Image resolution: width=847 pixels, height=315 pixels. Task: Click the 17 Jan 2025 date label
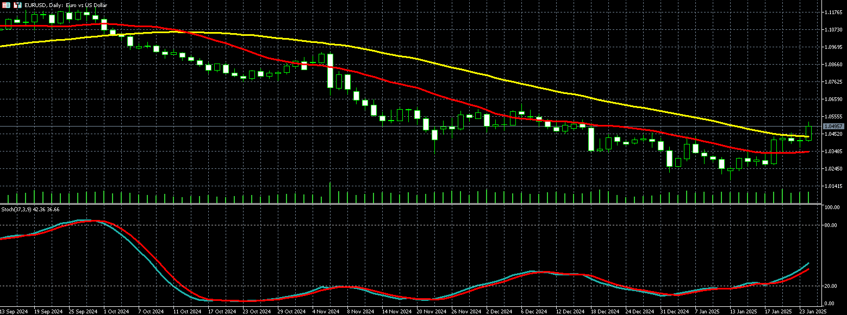[779, 312]
